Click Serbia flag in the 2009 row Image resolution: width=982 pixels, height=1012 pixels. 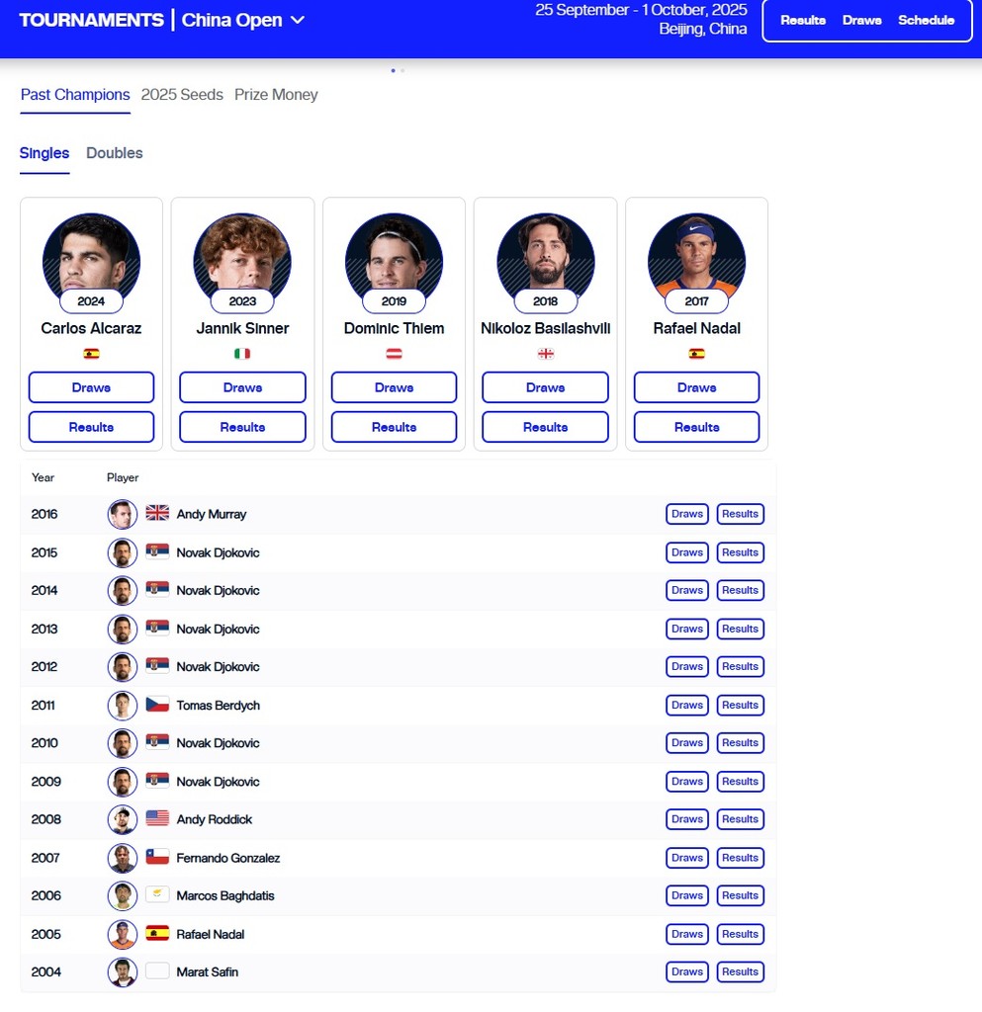pyautogui.click(x=157, y=780)
